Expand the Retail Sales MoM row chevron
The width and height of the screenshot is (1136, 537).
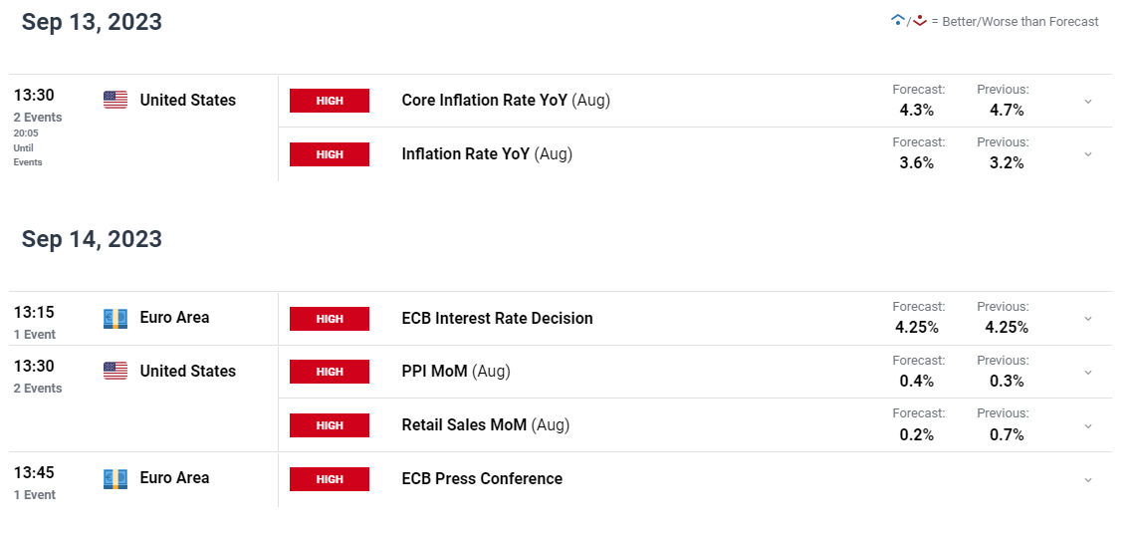click(x=1087, y=426)
